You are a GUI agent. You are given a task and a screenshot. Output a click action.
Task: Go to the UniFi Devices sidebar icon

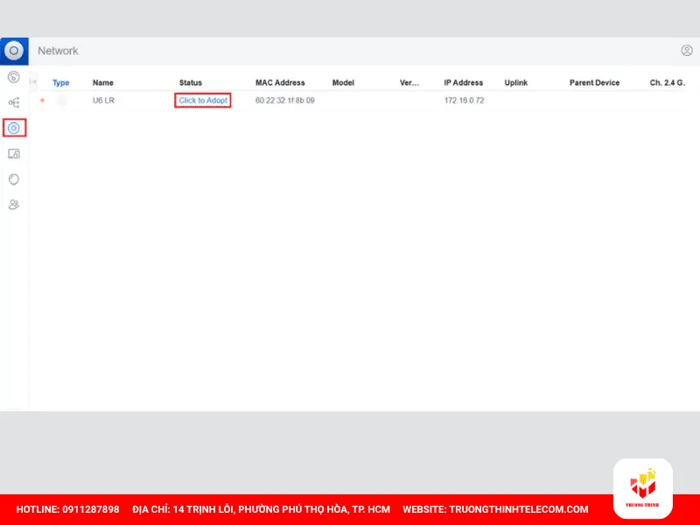pos(14,128)
